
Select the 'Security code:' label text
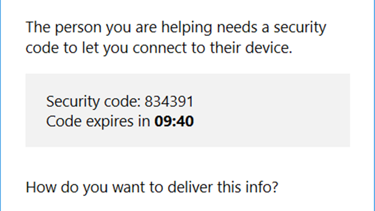pyautogui.click(x=94, y=102)
